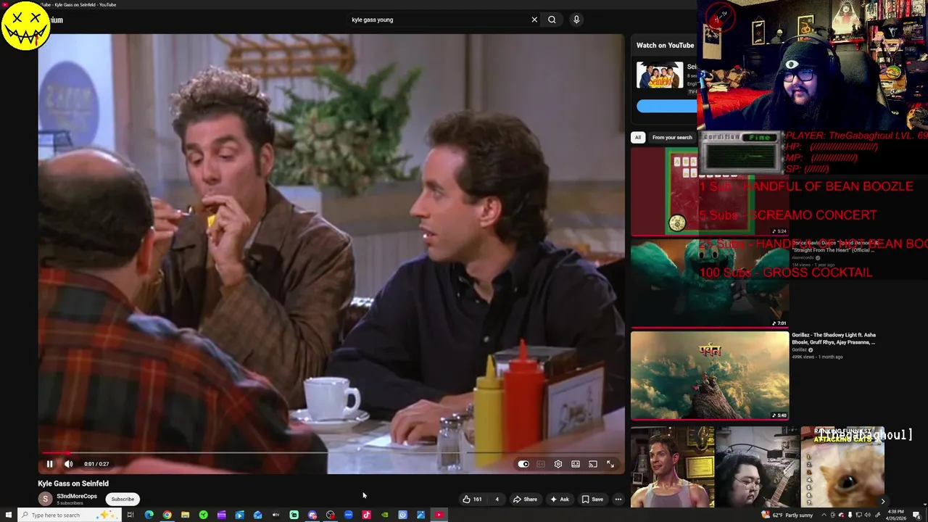Ask about this video

tap(560, 499)
